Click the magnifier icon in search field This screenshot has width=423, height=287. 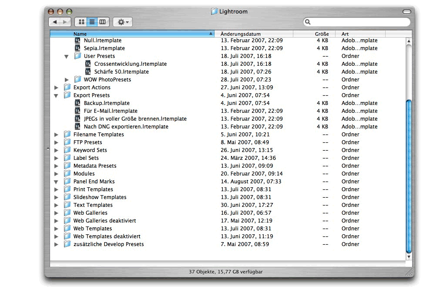[x=308, y=22]
